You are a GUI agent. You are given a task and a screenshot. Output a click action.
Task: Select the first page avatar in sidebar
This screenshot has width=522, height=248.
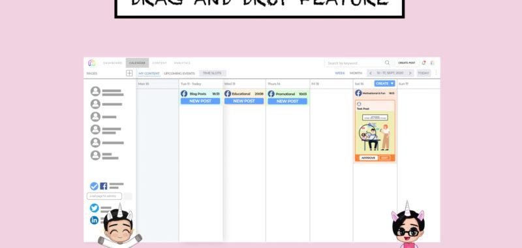click(95, 91)
